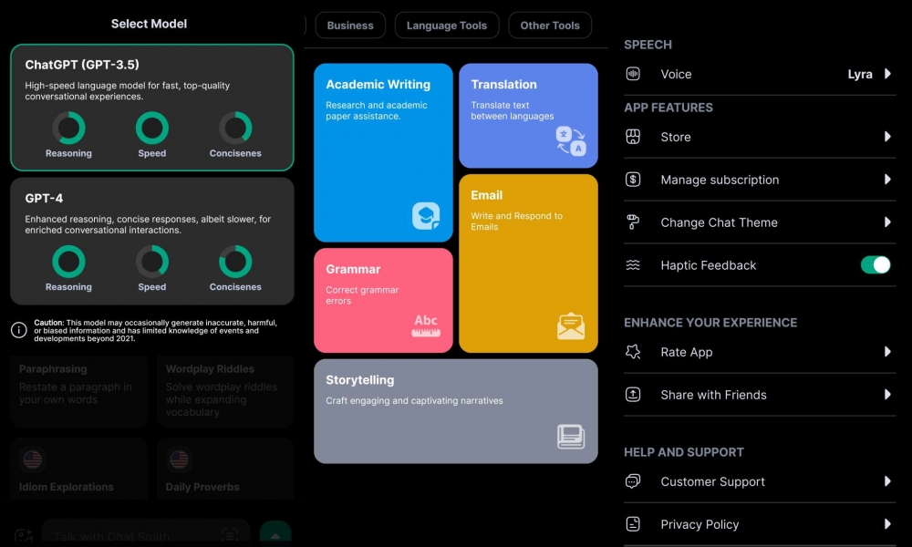Click the Voice waveform icon
The image size is (912, 547).
click(x=633, y=74)
